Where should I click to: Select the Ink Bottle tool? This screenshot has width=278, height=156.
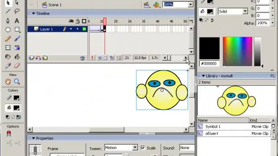[8, 57]
